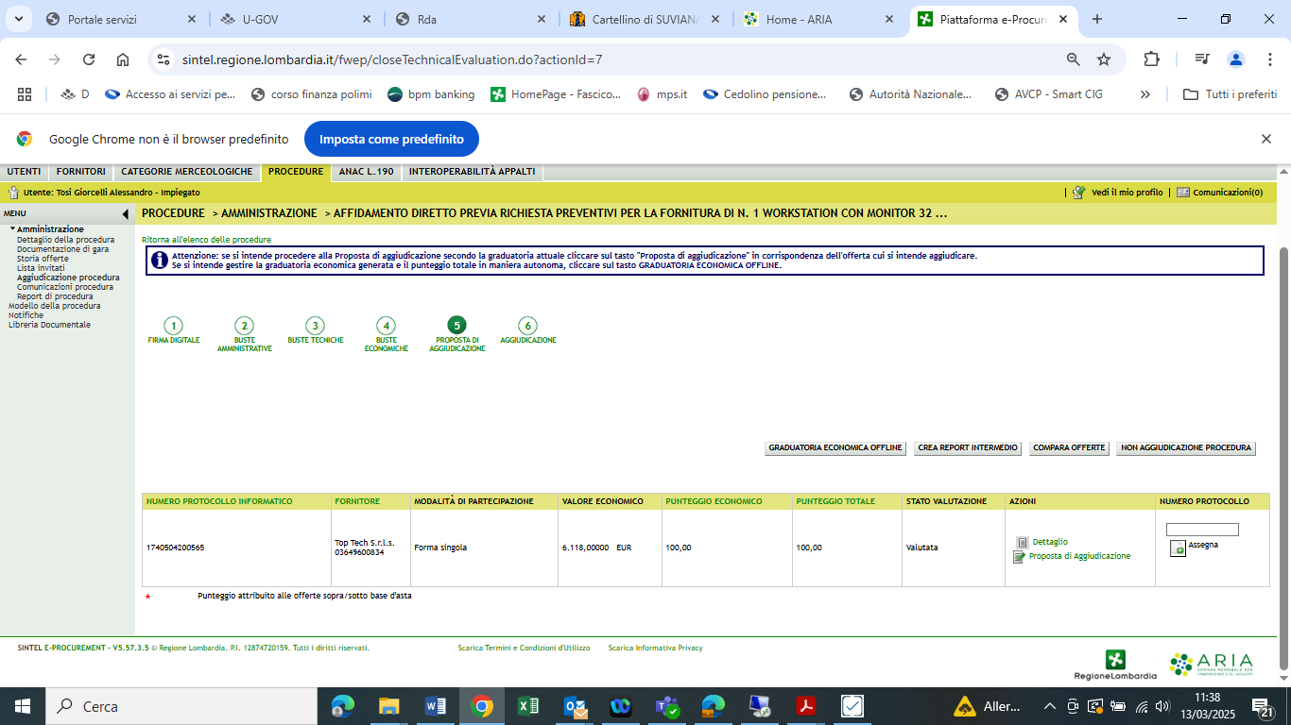Open Storia offerte menu item

point(43,259)
